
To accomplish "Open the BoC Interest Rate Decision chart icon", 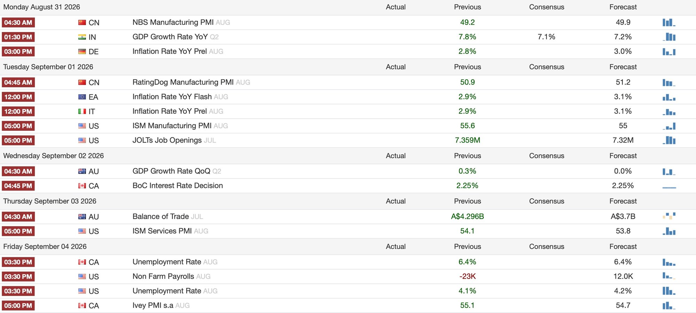I will [x=669, y=186].
